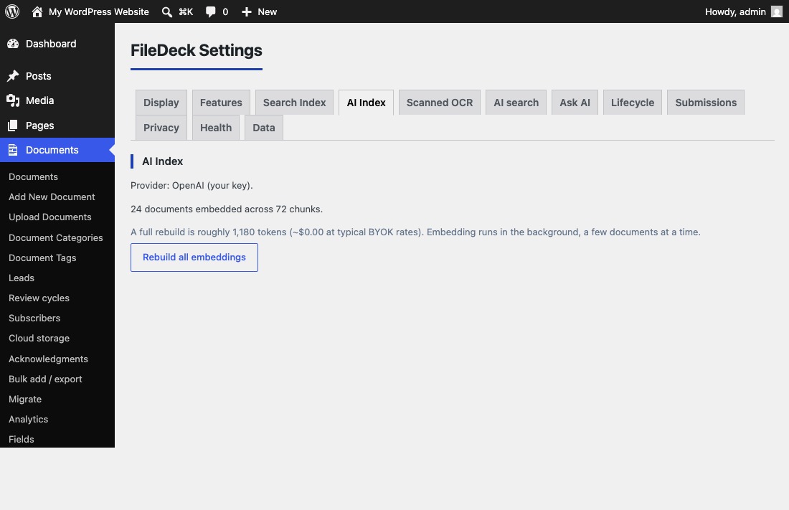Go to Upload Documents
Viewport: 789px width, 510px height.
[x=49, y=217]
